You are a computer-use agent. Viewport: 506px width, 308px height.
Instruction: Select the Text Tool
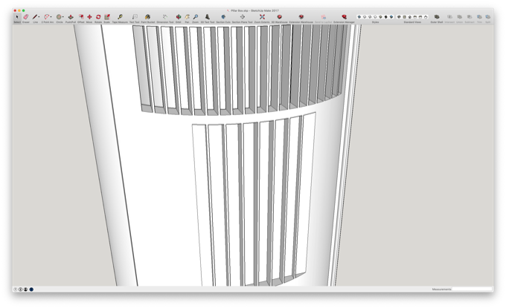point(135,17)
